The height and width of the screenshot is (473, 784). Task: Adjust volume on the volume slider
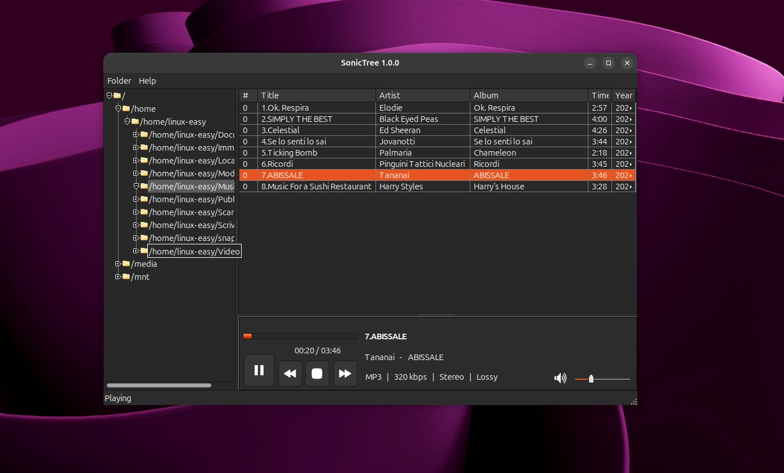602,379
